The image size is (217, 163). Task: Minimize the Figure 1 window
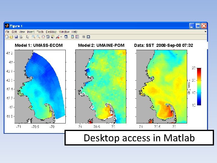tap(192, 26)
